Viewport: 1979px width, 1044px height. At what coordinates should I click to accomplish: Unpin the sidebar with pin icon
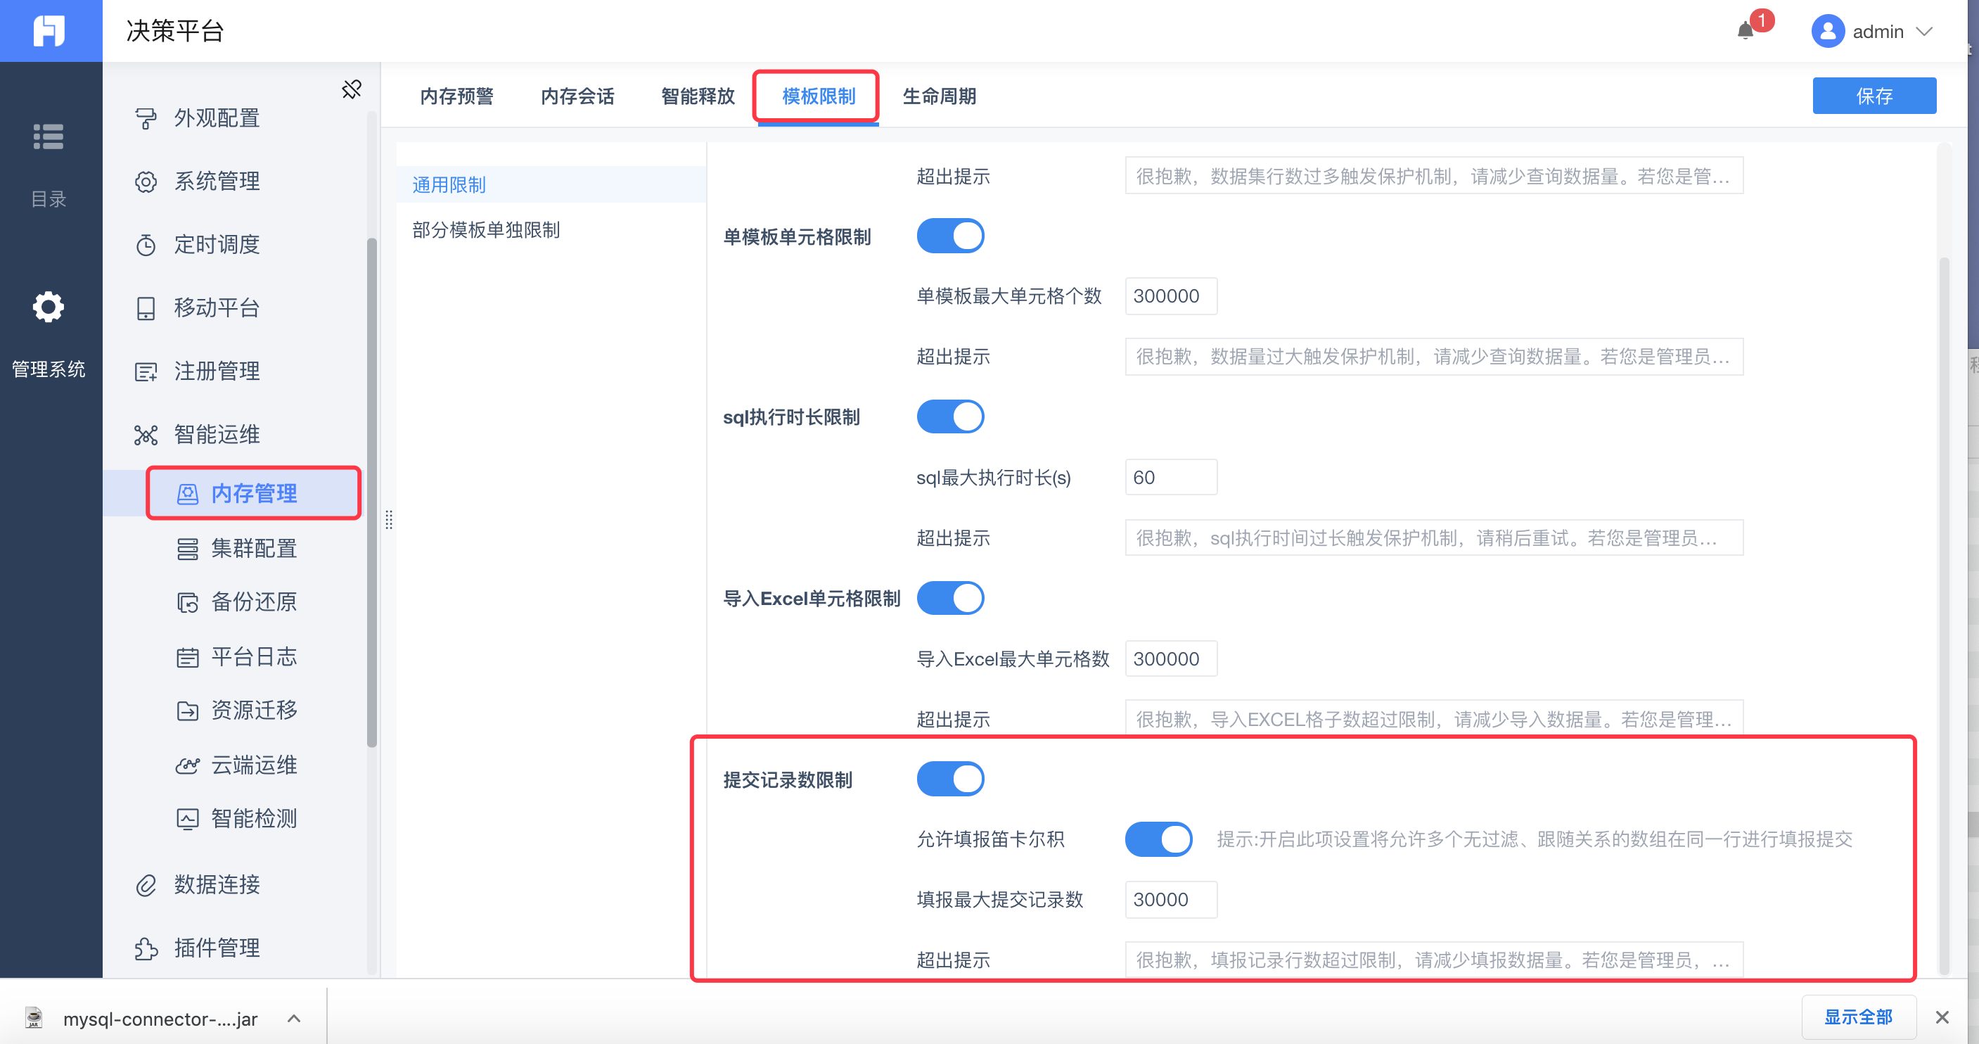[351, 89]
